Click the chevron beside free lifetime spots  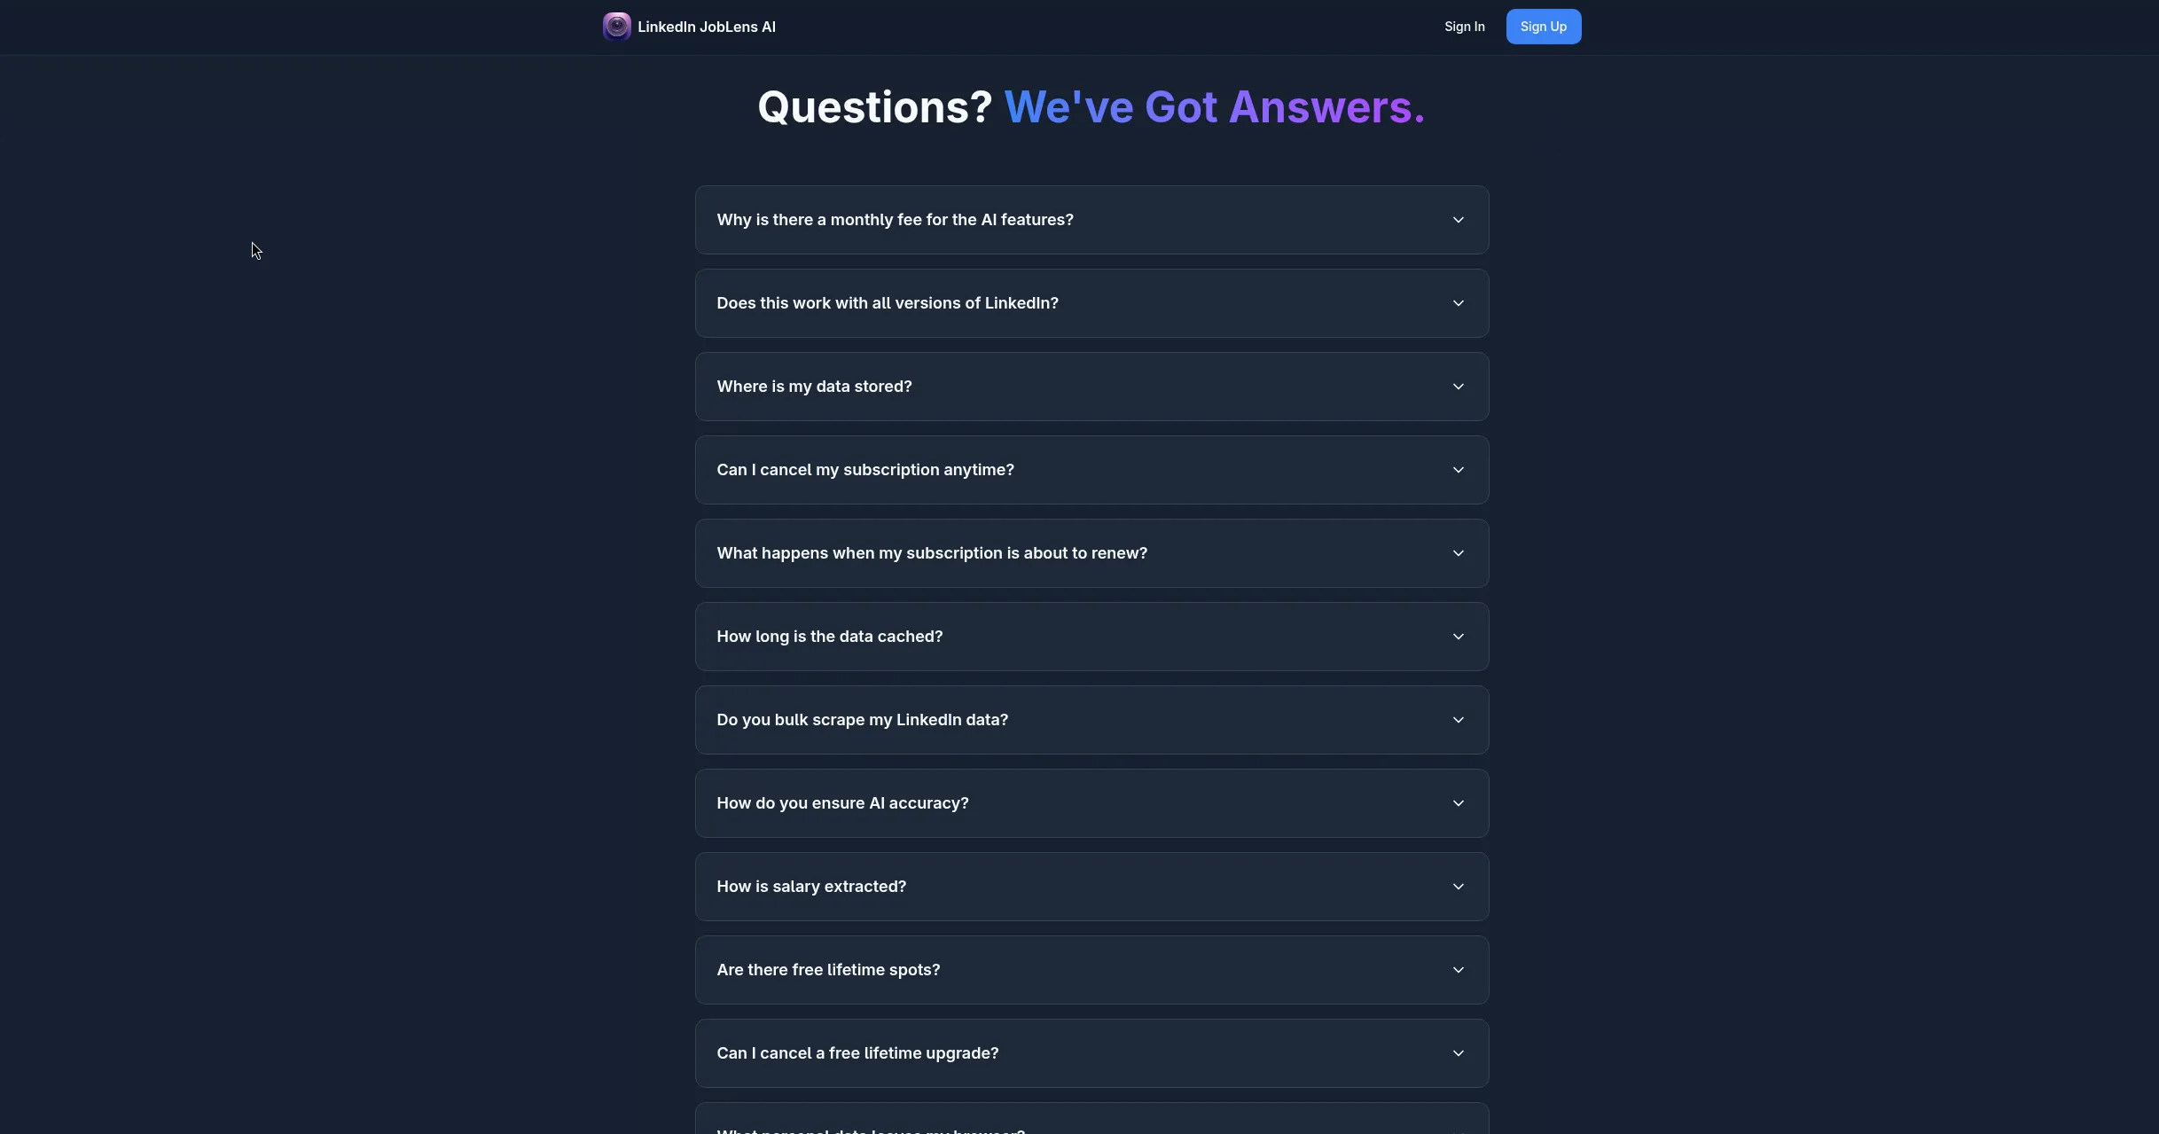(x=1458, y=970)
